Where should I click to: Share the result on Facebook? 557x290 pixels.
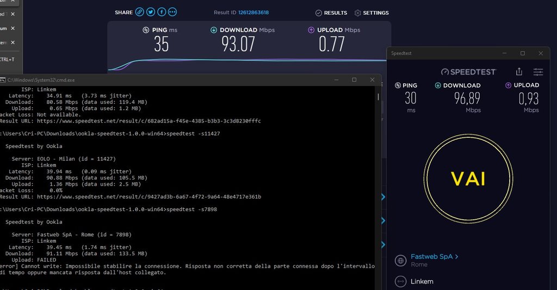pyautogui.click(x=162, y=12)
